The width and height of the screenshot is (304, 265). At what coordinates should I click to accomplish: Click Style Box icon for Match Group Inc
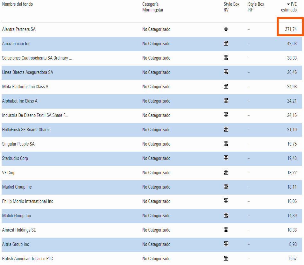click(226, 216)
